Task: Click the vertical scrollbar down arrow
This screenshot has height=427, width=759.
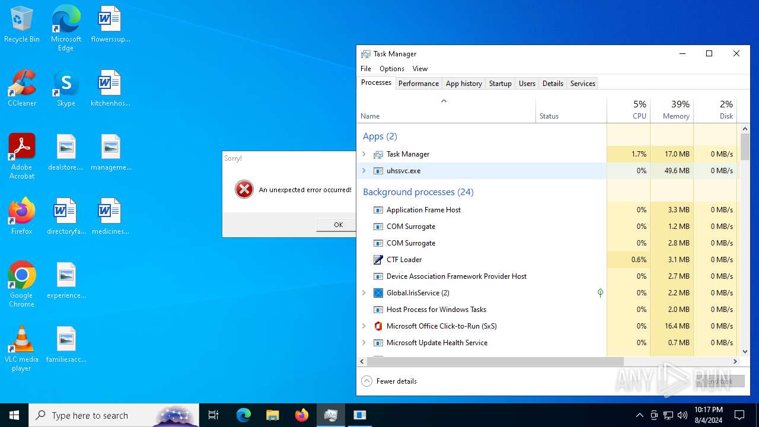Action: click(745, 351)
